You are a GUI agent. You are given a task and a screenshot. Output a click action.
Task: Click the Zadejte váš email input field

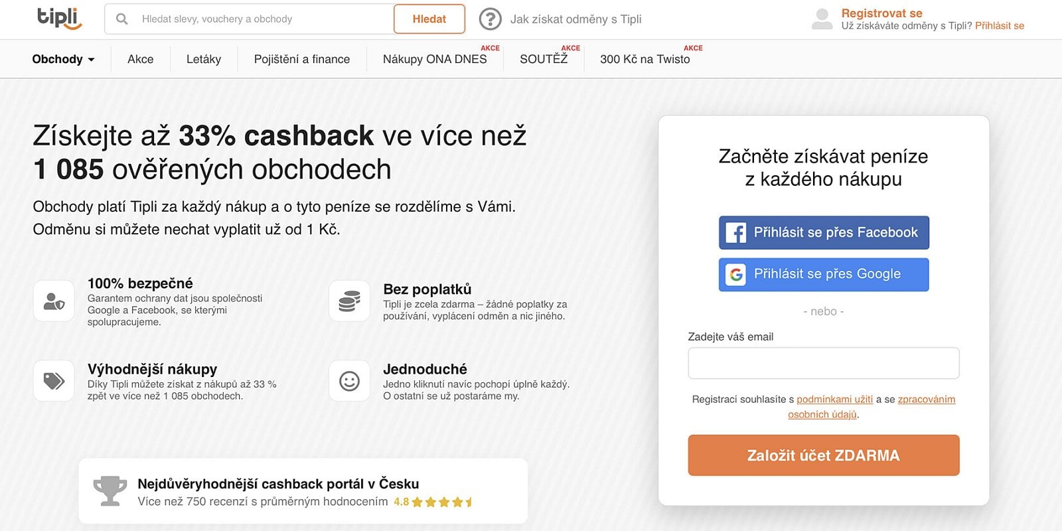point(823,362)
